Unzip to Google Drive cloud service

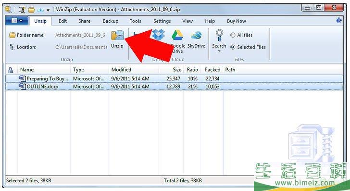177,35
